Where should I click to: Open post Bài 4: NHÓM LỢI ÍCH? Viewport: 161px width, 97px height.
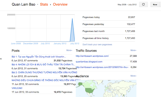pos(43,64)
